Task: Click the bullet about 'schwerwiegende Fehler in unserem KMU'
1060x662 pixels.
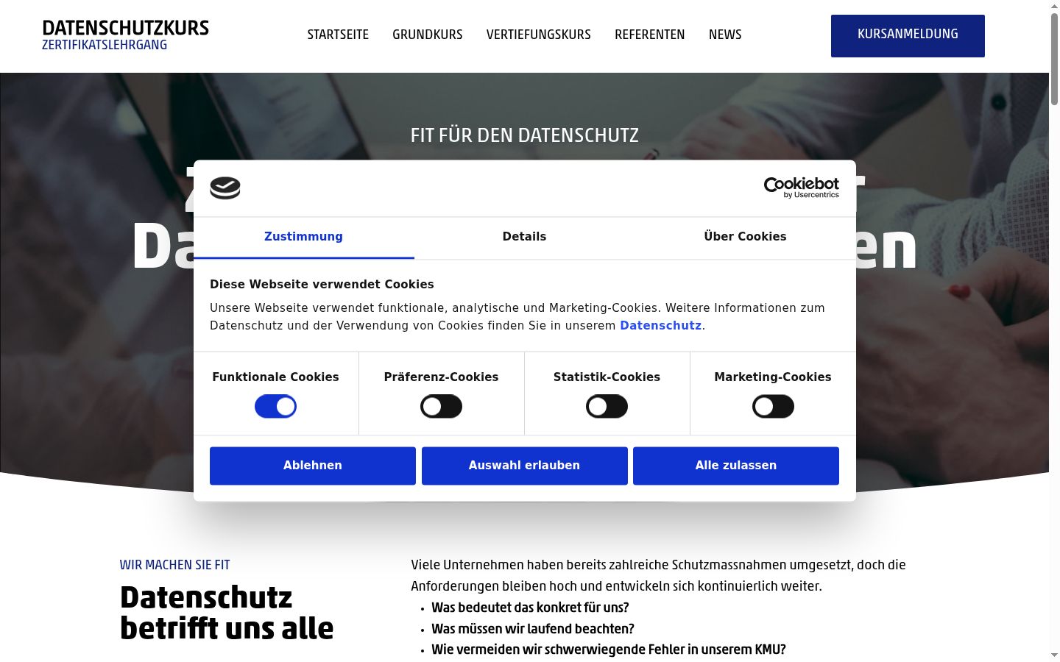Action: (x=609, y=649)
